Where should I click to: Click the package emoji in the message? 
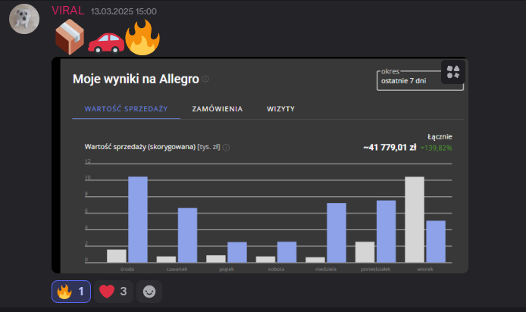point(70,38)
